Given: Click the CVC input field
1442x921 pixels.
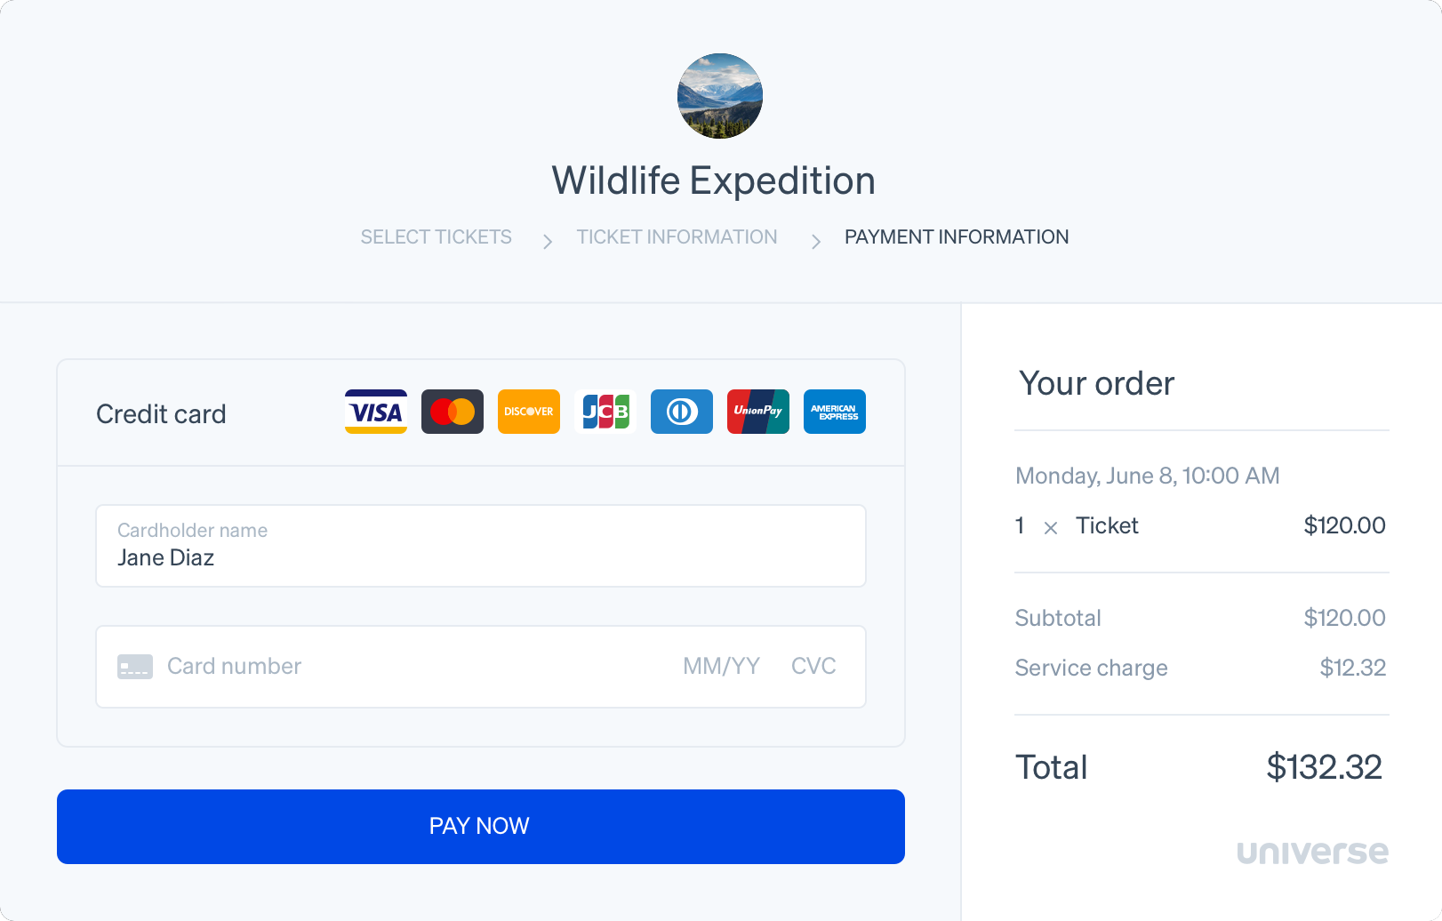Looking at the screenshot, I should click(813, 667).
